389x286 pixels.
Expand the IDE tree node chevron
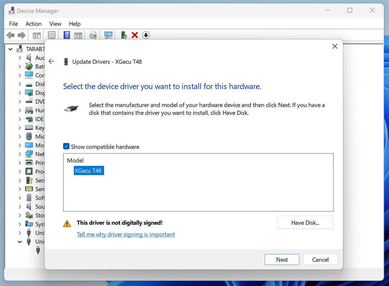pyautogui.click(x=20, y=119)
